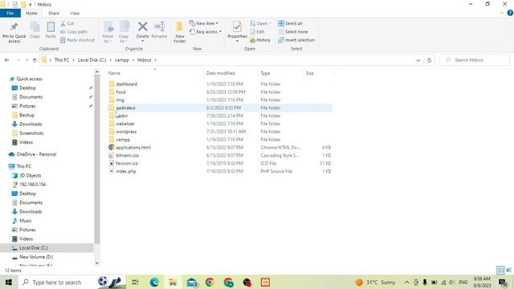Click Select all
Screen dimensions: 514x289
(x=290, y=23)
